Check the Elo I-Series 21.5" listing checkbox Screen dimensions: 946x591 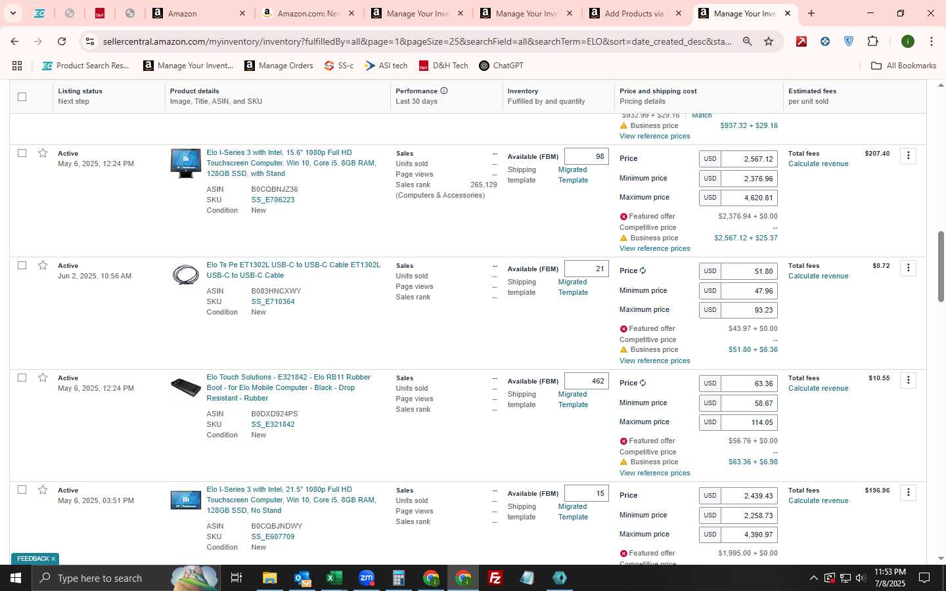pos(22,490)
